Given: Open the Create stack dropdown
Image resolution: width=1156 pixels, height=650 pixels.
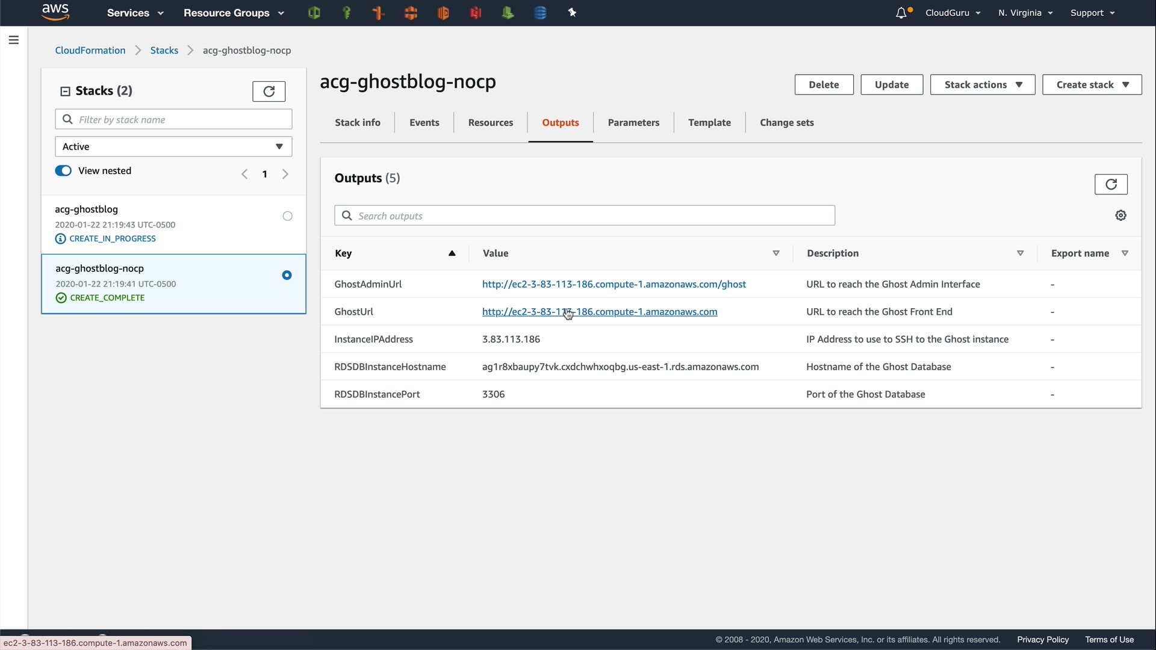Looking at the screenshot, I should (x=1092, y=85).
